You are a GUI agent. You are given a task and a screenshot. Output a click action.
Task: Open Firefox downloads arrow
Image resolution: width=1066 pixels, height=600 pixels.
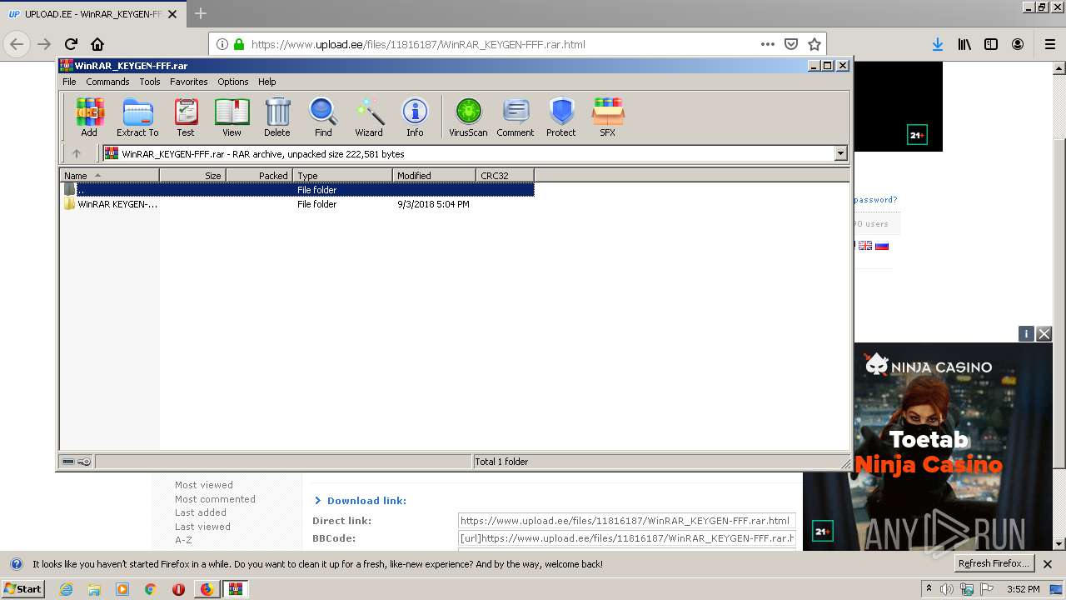[x=938, y=44]
